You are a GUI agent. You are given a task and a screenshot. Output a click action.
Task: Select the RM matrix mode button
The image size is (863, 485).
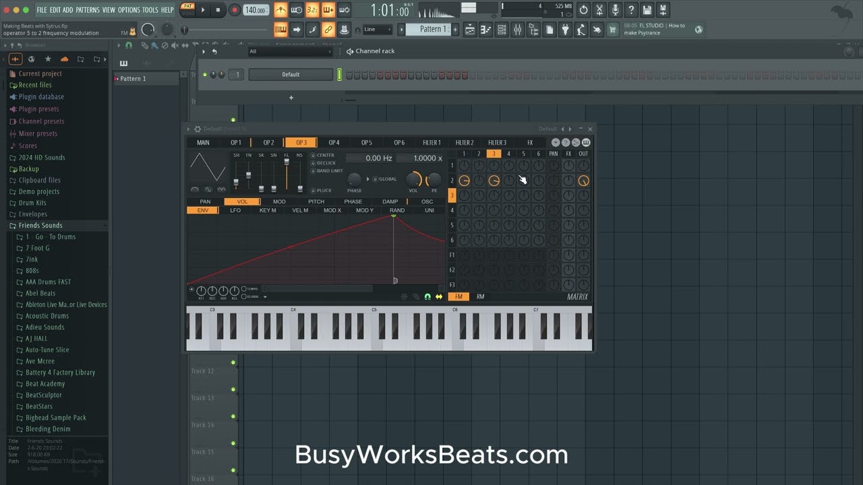480,296
